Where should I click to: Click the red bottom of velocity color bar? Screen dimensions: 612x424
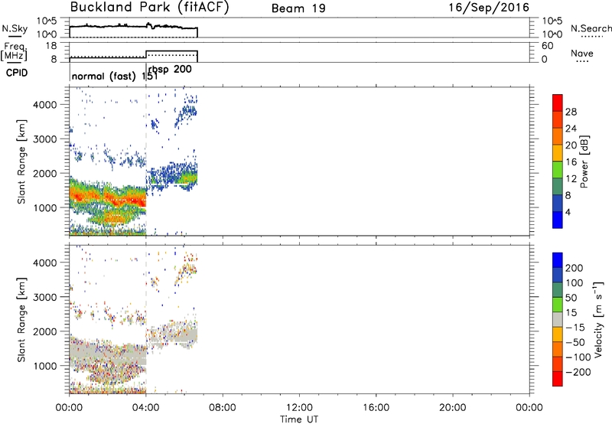558,379
